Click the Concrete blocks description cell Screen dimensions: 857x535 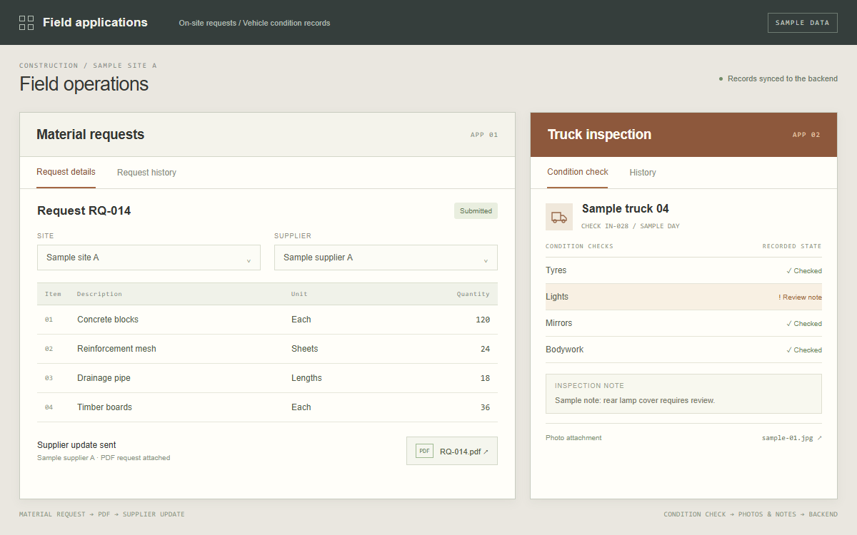(108, 320)
